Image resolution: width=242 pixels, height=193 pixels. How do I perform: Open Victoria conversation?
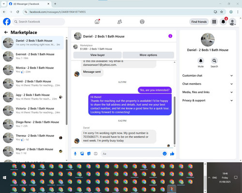point(32,110)
